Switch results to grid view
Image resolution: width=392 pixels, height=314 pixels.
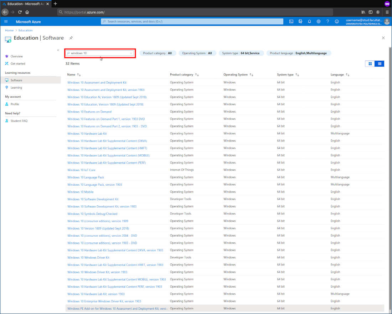pos(370,63)
